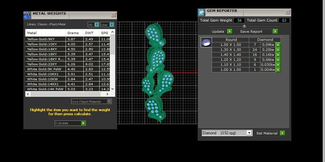Image resolution: width=325 pixels, height=162 pixels.
Task: Click the horizontal scroll right arrow
Action: (x=107, y=94)
